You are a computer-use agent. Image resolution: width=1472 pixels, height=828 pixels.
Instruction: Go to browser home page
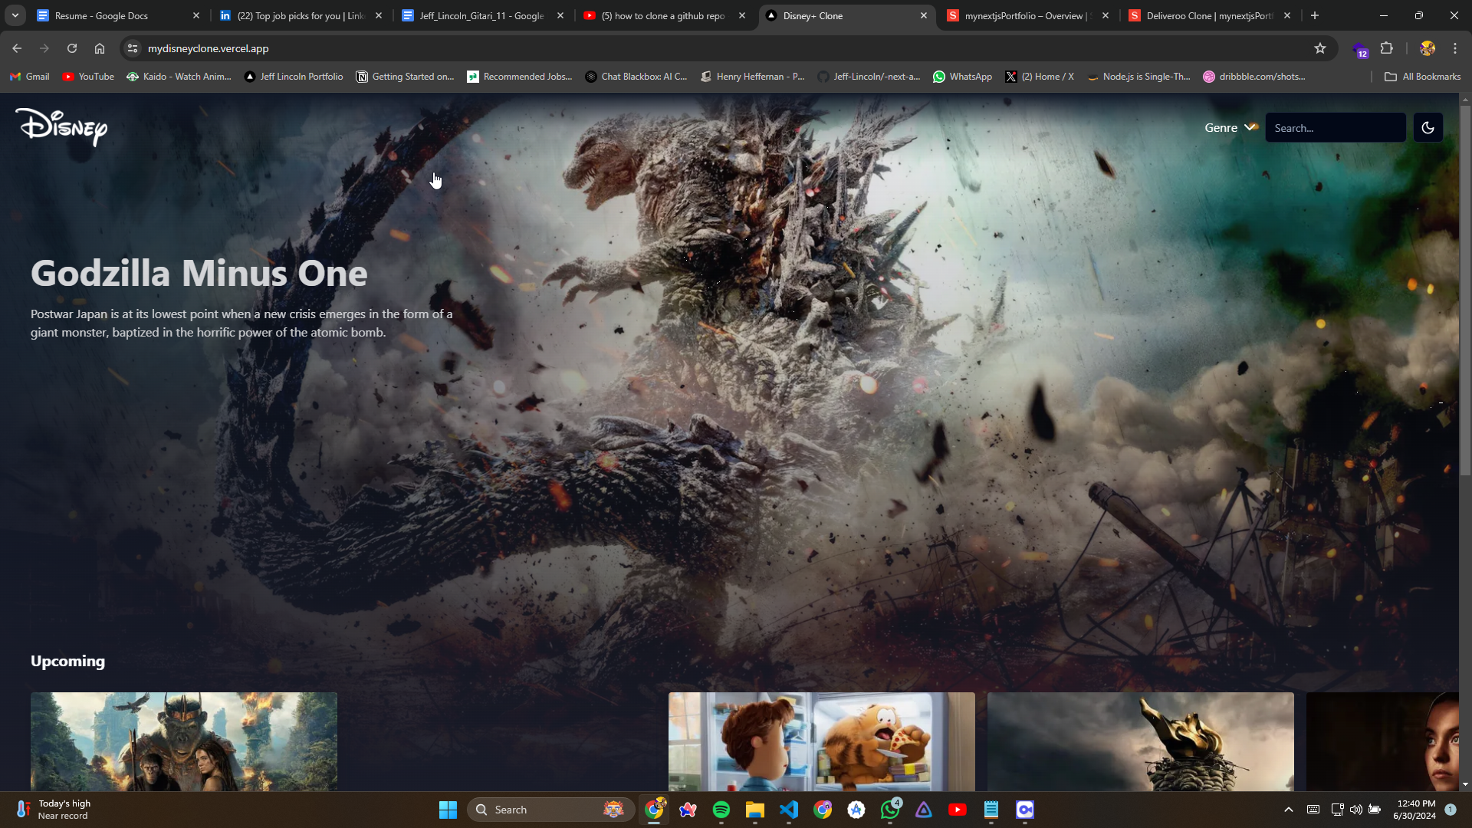[x=100, y=48]
